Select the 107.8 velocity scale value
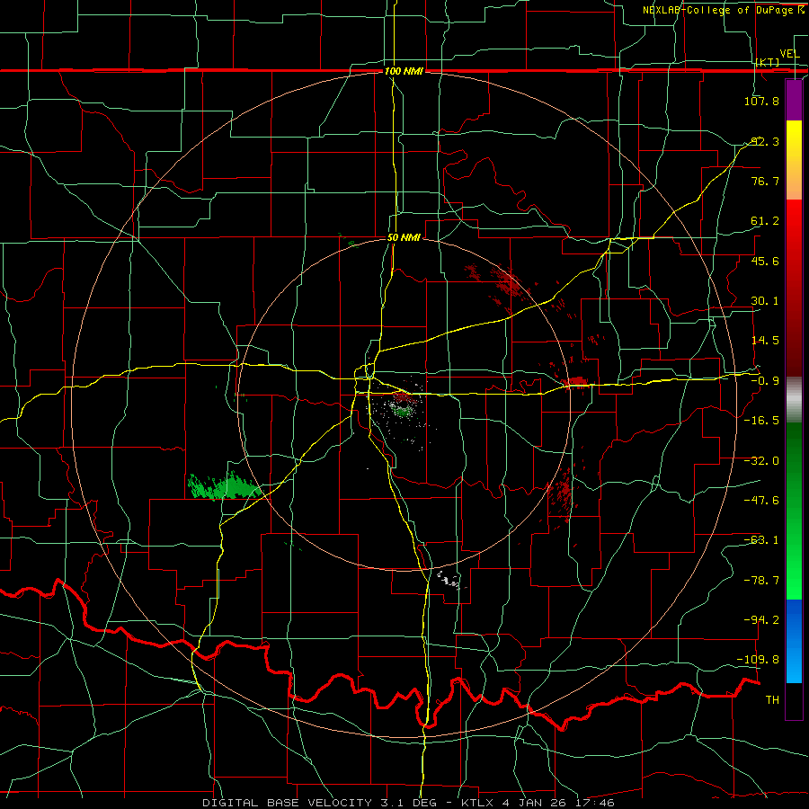The width and height of the screenshot is (809, 809). pyautogui.click(x=761, y=101)
